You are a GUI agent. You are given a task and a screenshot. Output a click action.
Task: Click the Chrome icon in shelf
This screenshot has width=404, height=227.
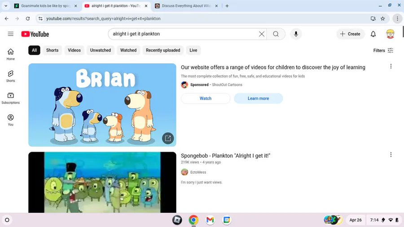click(x=193, y=220)
